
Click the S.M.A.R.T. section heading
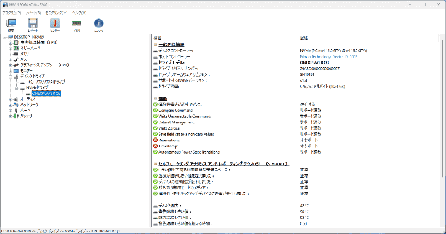click(x=224, y=164)
